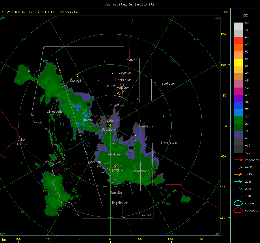260x243 pixels.
Task: Click the Strathmore label
Action: click(140, 171)
